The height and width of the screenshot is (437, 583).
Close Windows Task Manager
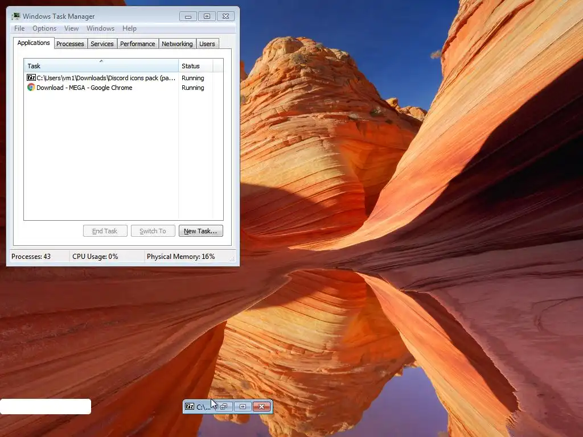[x=225, y=17]
